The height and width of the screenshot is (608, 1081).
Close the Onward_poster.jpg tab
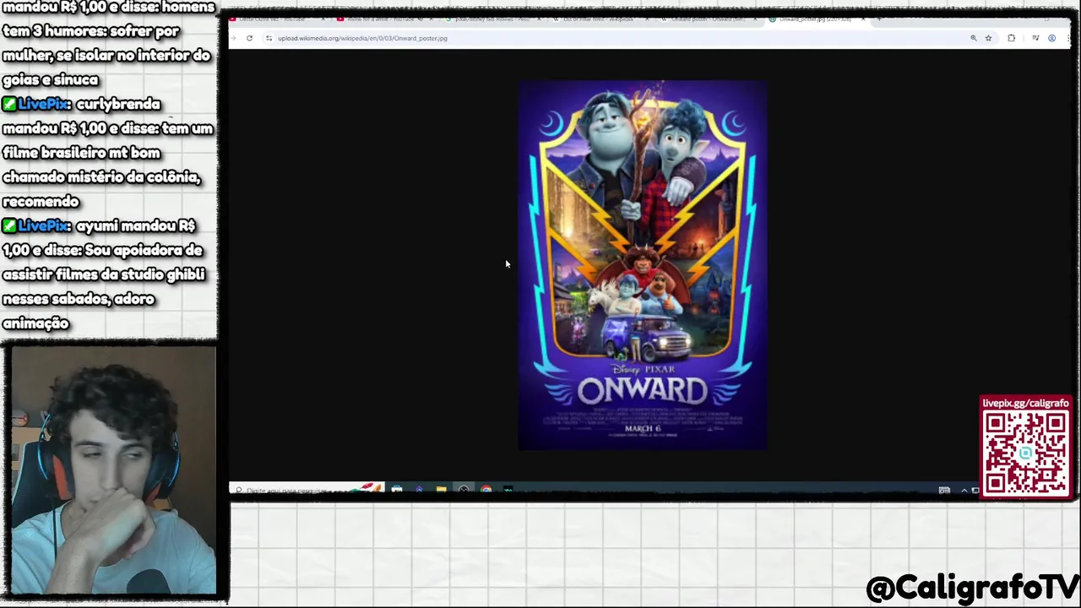pyautogui.click(x=862, y=19)
